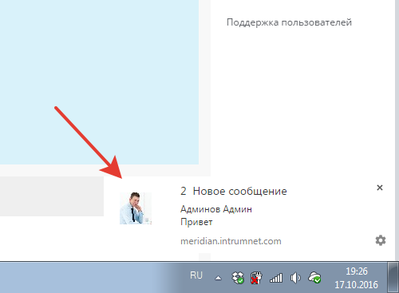Open Dropbox tray icon
Image resolution: width=399 pixels, height=293 pixels.
coord(238,278)
